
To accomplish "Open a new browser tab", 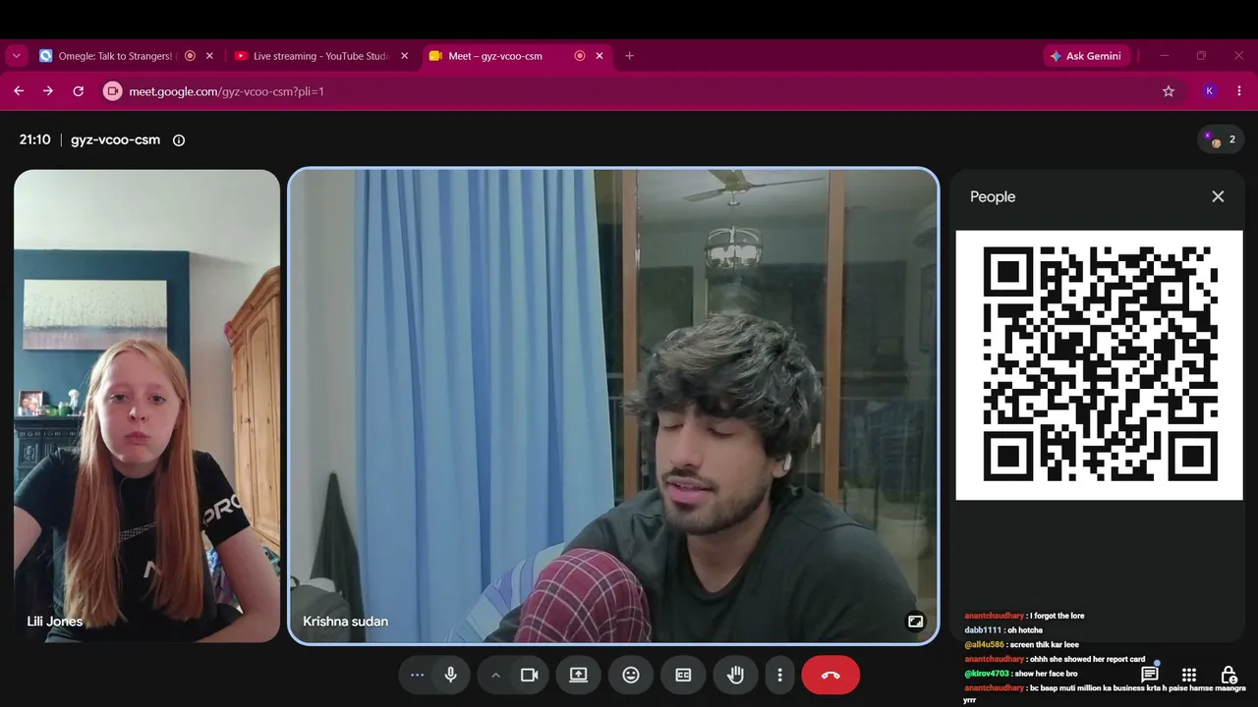I will (x=629, y=56).
